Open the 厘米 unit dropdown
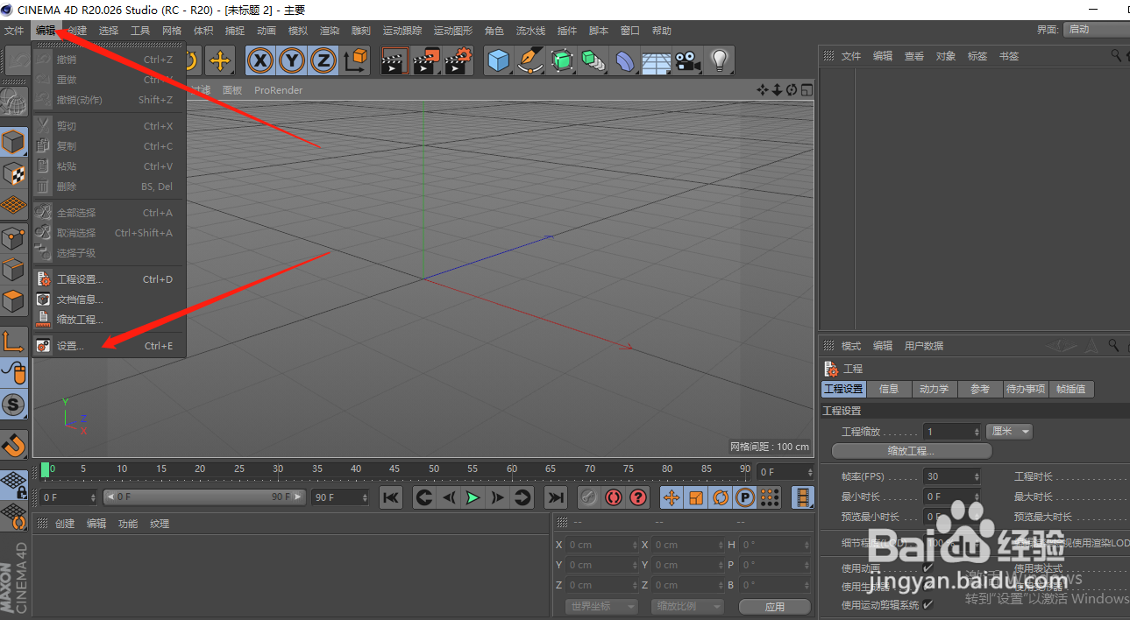 (x=1010, y=432)
